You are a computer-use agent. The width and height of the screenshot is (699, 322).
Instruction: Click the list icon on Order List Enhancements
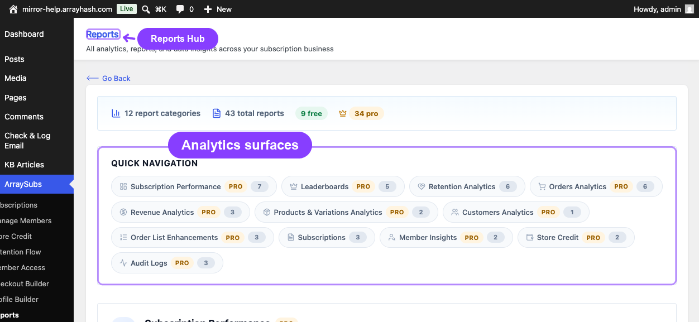click(123, 237)
